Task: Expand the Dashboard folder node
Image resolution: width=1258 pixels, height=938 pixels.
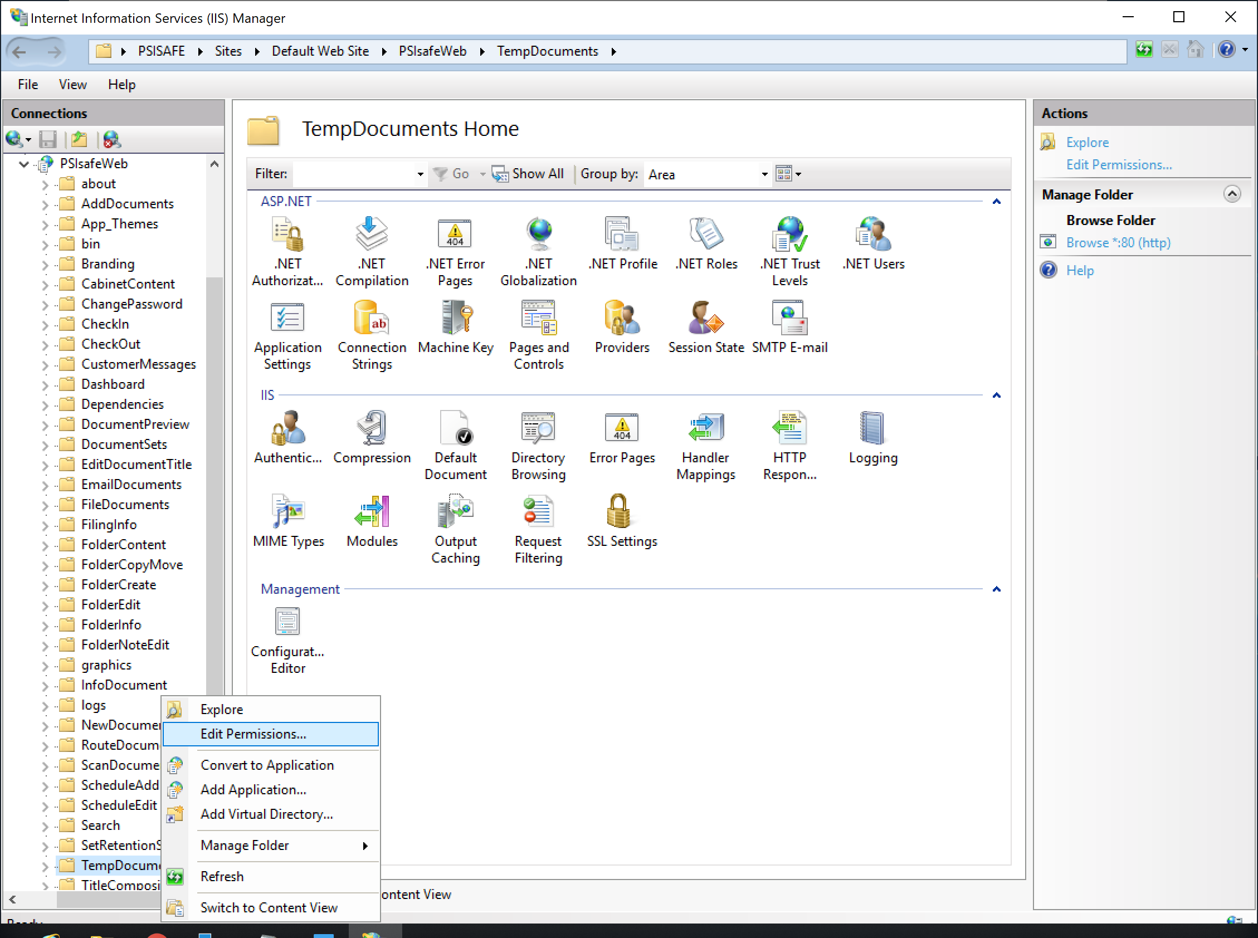Action: pos(46,385)
